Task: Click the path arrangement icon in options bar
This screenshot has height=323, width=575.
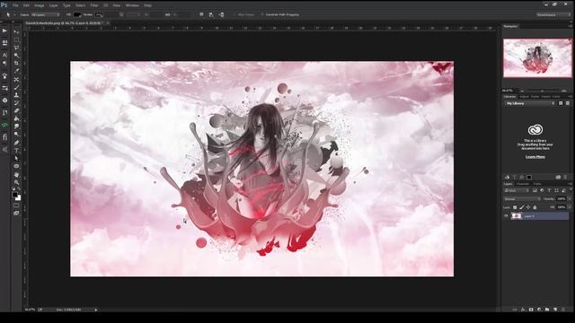Action: 222,14
